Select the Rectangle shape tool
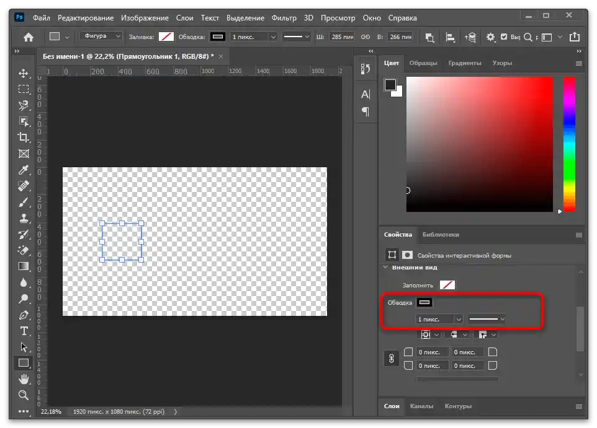The height and width of the screenshot is (428, 597). coord(24,363)
